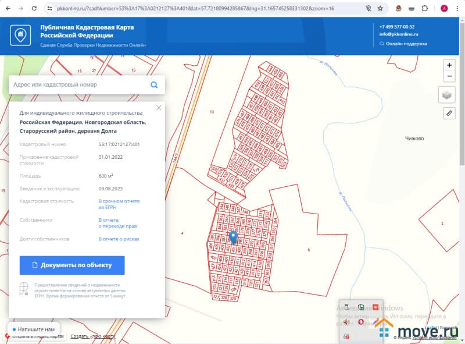465x344 pixels.
Task: Click the 'Создать свою карту' link
Action: pyautogui.click(x=93, y=336)
